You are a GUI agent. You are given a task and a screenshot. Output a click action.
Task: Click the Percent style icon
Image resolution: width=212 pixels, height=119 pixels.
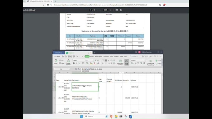136,63
